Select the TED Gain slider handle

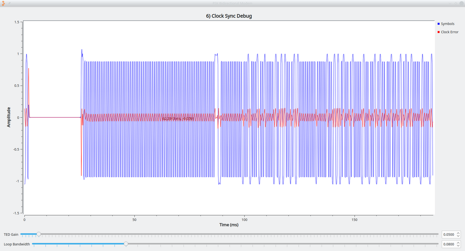tap(38, 234)
